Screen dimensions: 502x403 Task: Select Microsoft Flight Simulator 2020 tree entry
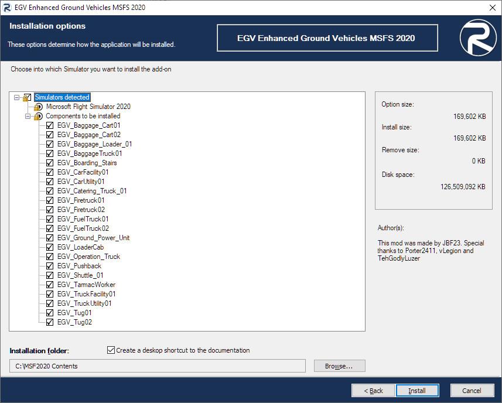88,107
